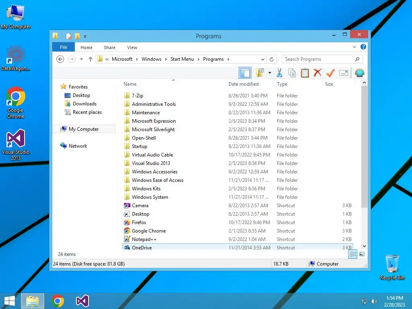This screenshot has width=412, height=309.
Task: Switch to the Share ribbon tab
Action: coord(109,47)
